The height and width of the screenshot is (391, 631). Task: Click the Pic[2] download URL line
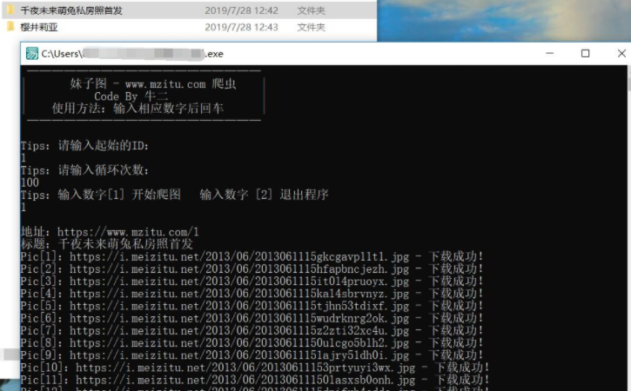[252, 268]
